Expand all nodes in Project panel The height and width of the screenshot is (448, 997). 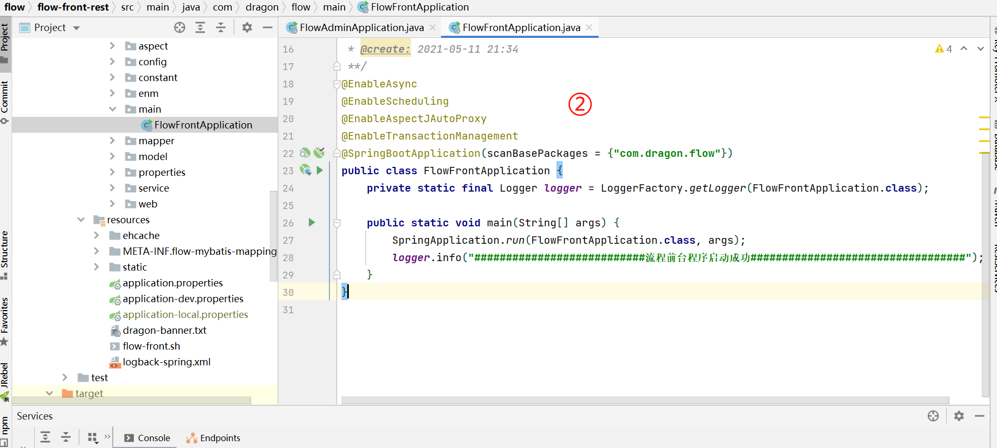pos(200,27)
